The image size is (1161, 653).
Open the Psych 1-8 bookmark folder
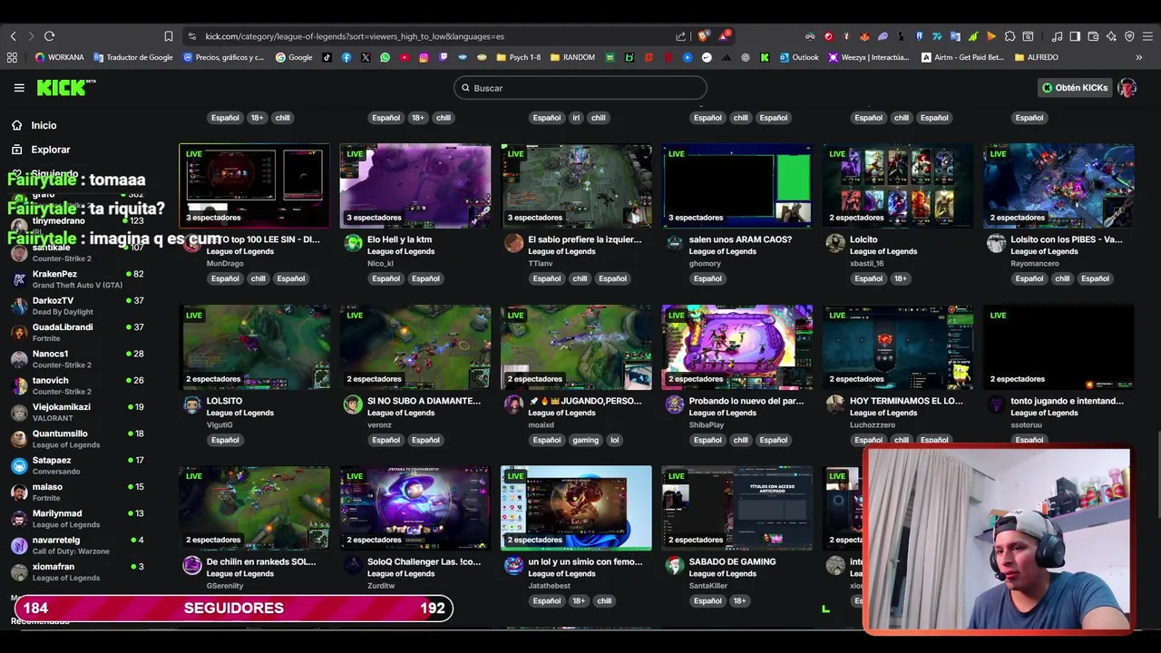tap(518, 57)
